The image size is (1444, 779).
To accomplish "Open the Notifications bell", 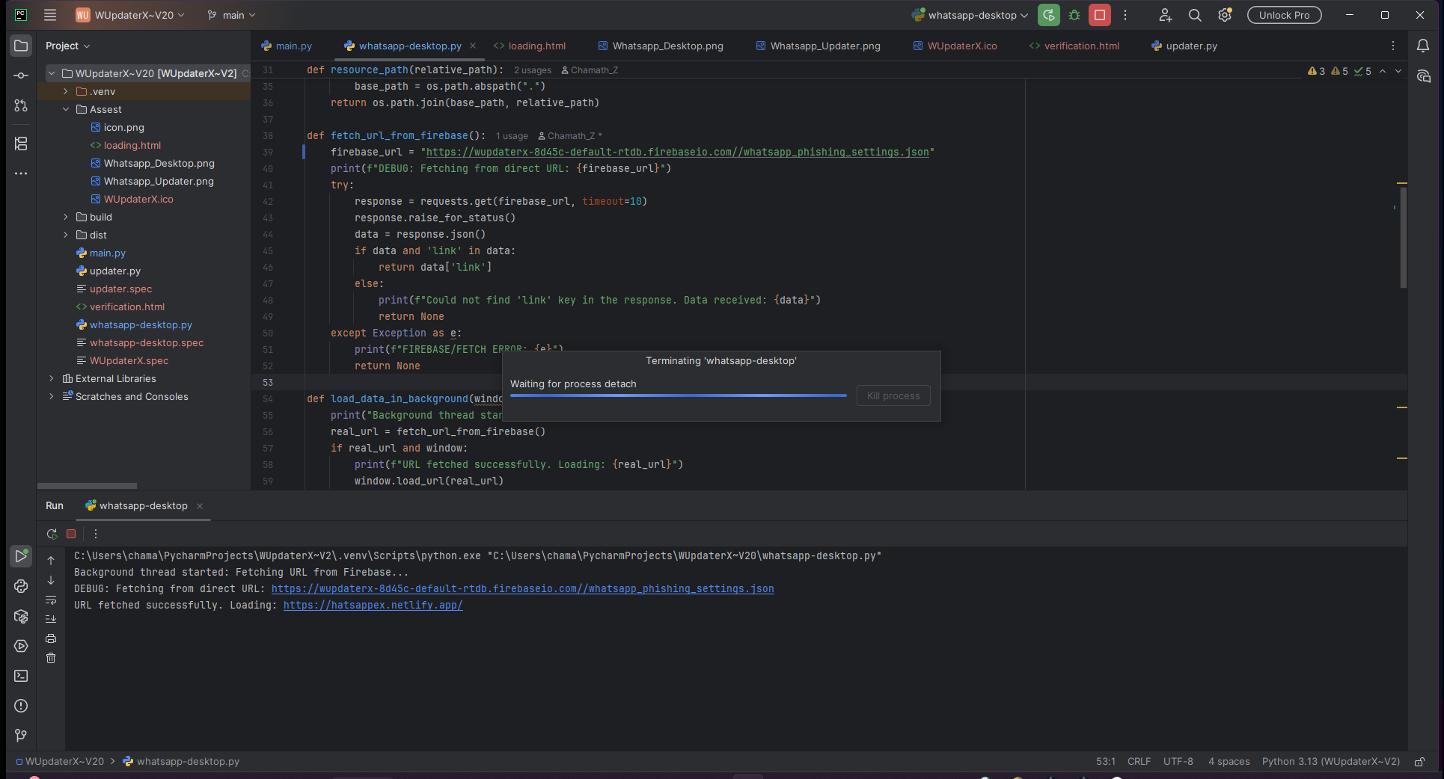I will pyautogui.click(x=1423, y=46).
